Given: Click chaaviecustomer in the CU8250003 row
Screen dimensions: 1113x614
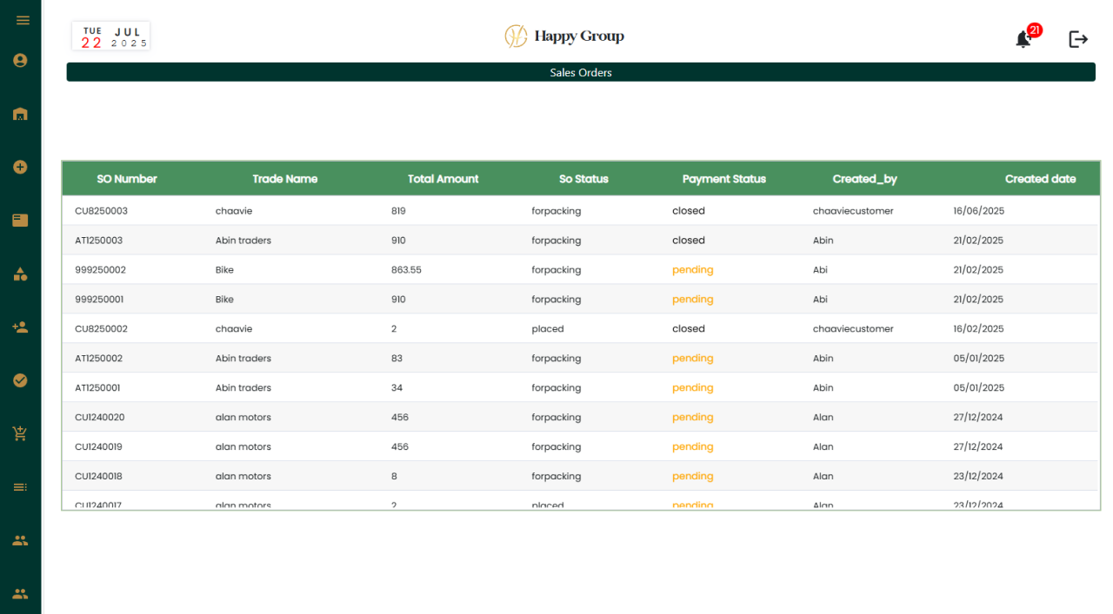Looking at the screenshot, I should tap(853, 211).
